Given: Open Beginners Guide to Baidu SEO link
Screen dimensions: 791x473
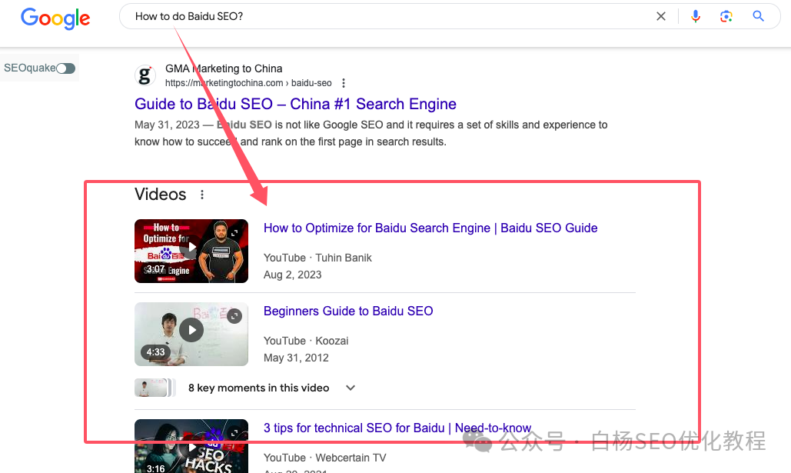Looking at the screenshot, I should click(x=348, y=311).
